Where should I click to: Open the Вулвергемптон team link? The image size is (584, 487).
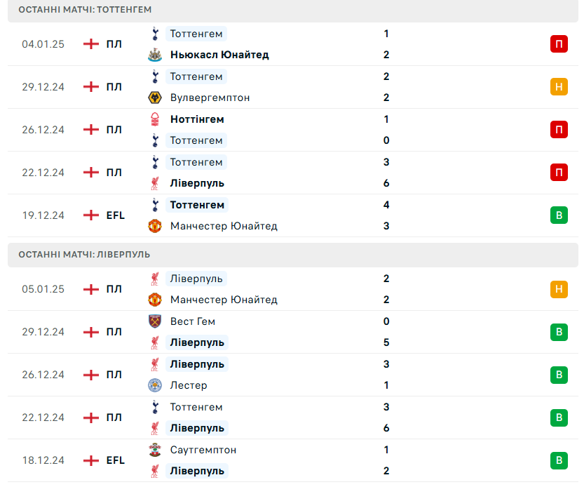point(210,98)
